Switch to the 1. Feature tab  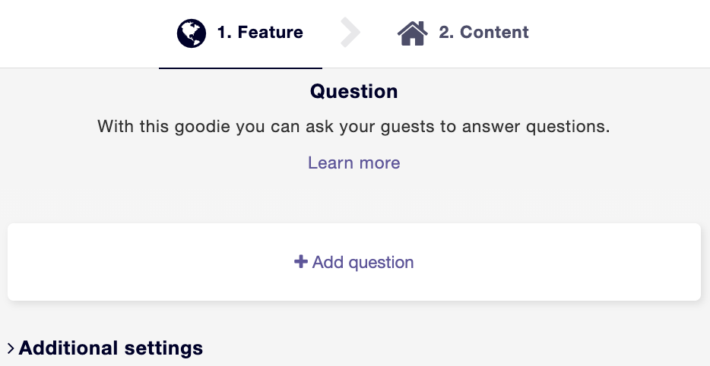click(240, 34)
